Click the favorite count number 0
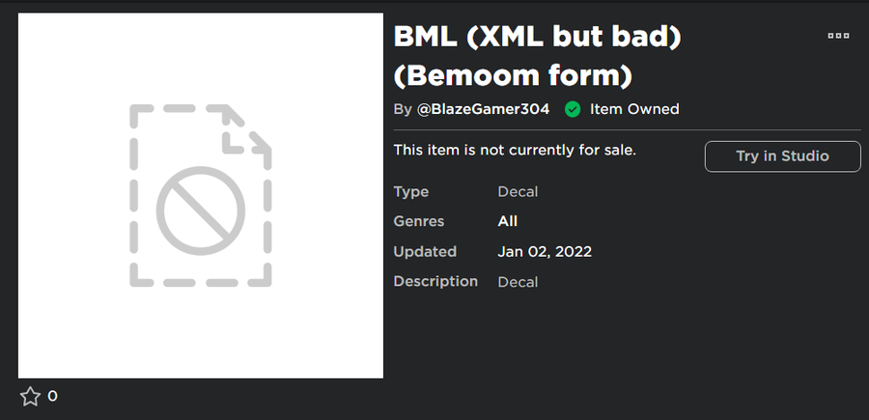 [x=52, y=396]
